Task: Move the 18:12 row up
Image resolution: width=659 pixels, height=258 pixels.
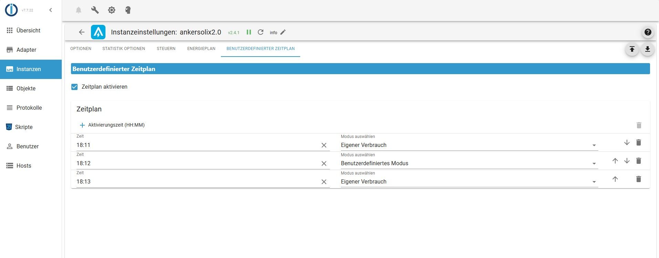Action: pyautogui.click(x=615, y=161)
